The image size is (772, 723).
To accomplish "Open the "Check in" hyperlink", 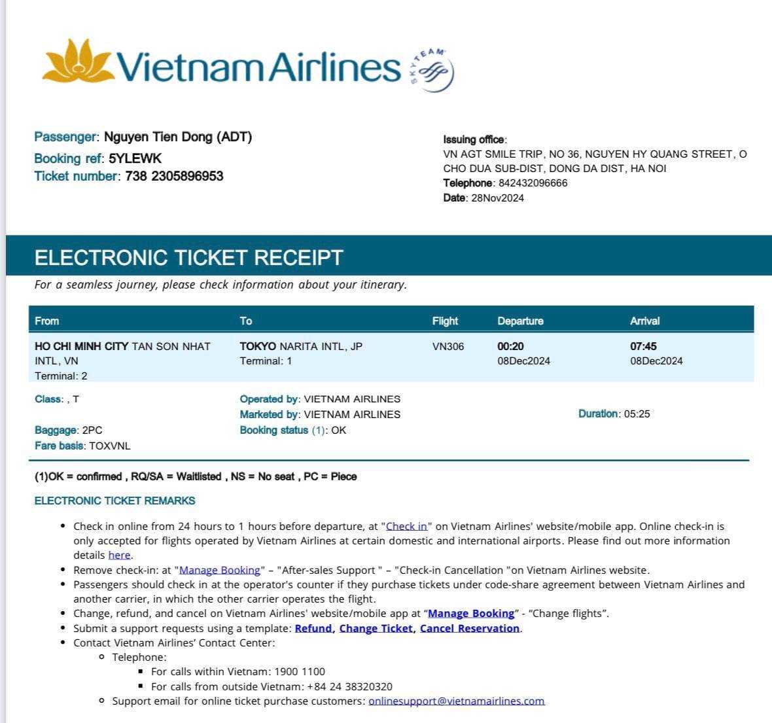I will (406, 526).
